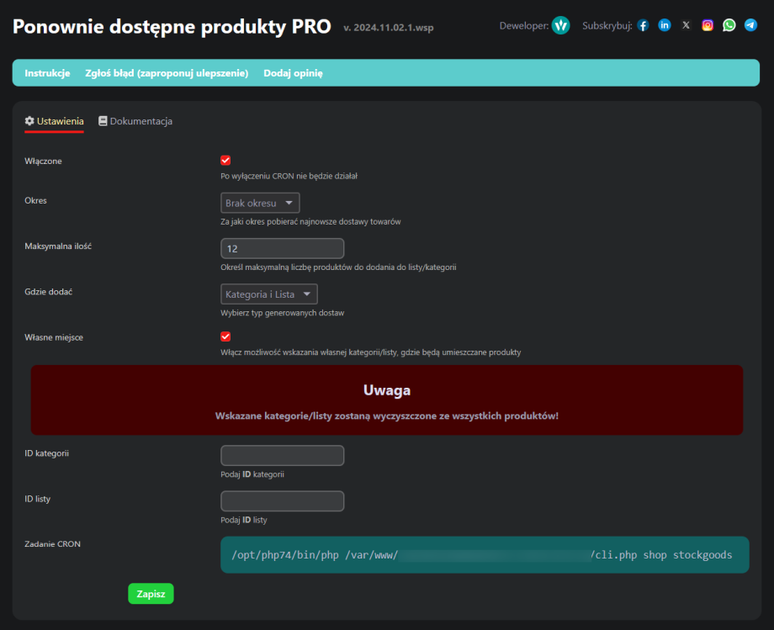This screenshot has height=630, width=774.
Task: Open the WhatsApp subscribe icon
Action: click(729, 25)
